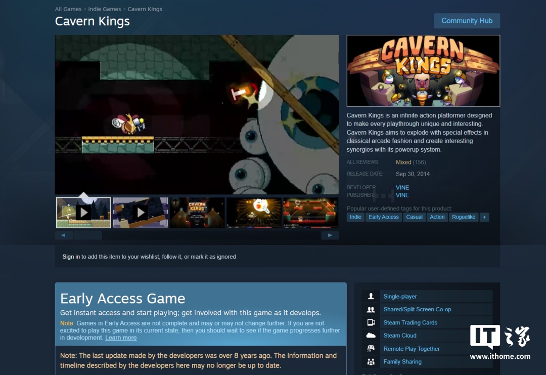Move thumbnail strip left with arrow
This screenshot has width=546, height=375.
pos(64,235)
